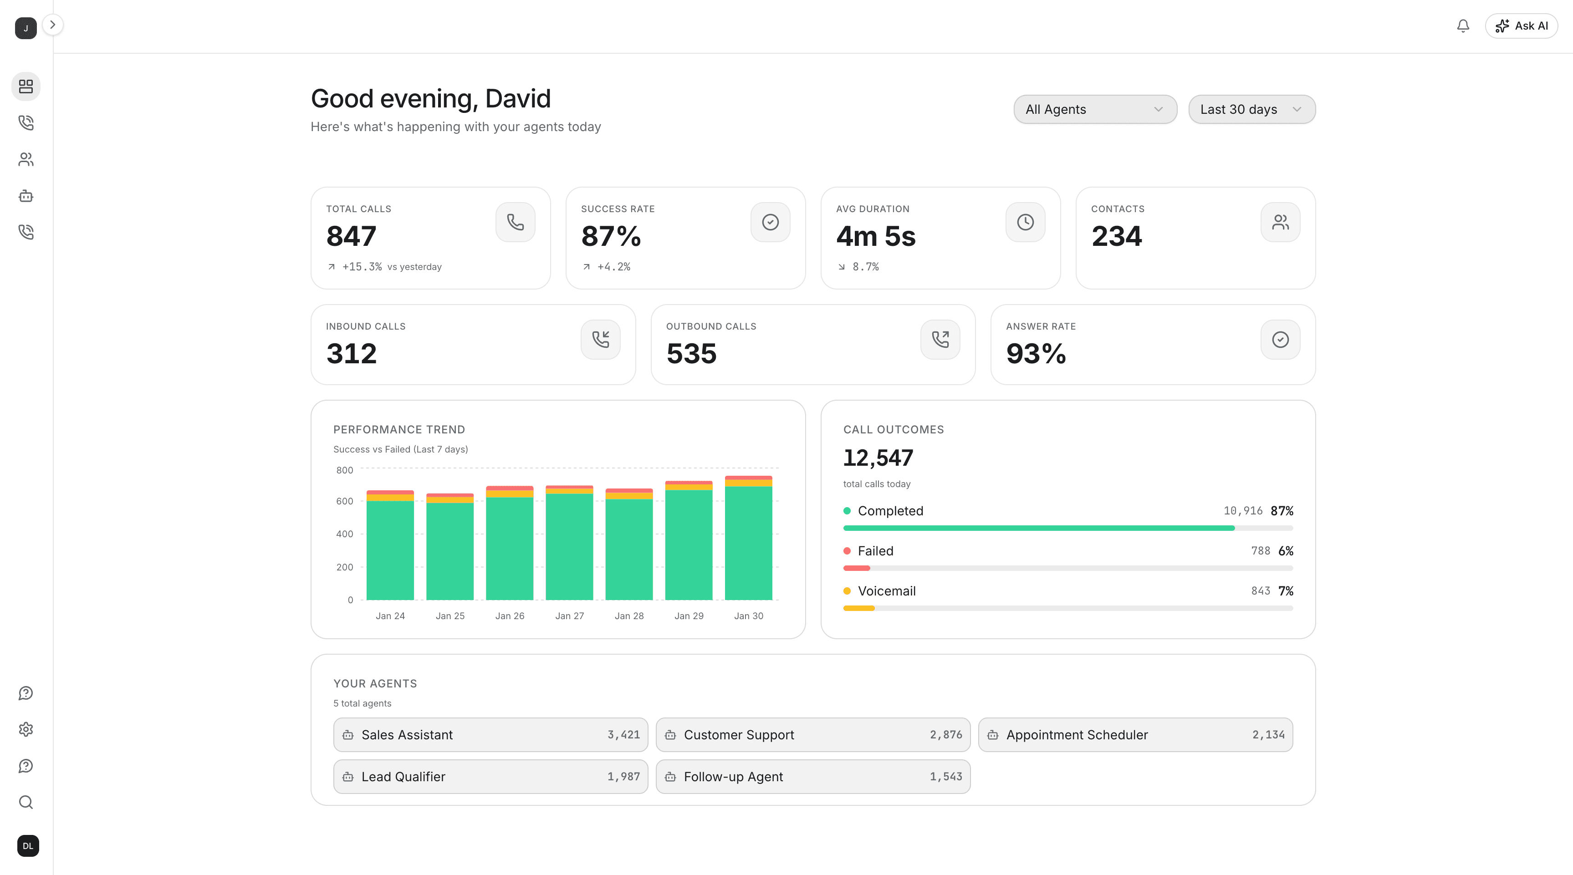The width and height of the screenshot is (1573, 875).
Task: Open the settings gear in the sidebar
Action: pos(26,729)
